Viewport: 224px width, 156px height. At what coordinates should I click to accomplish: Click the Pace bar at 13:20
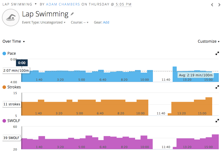[x=187, y=77]
